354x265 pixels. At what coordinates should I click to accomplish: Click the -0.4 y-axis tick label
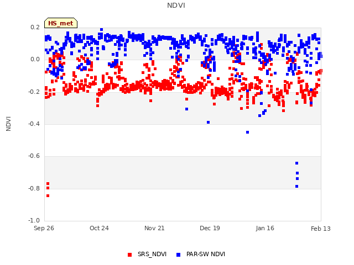point(34,124)
